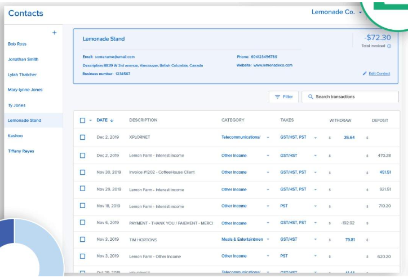Tick the Nov 29, 2019 row checkbox
Image resolution: width=408 pixels, height=278 pixels.
point(82,188)
